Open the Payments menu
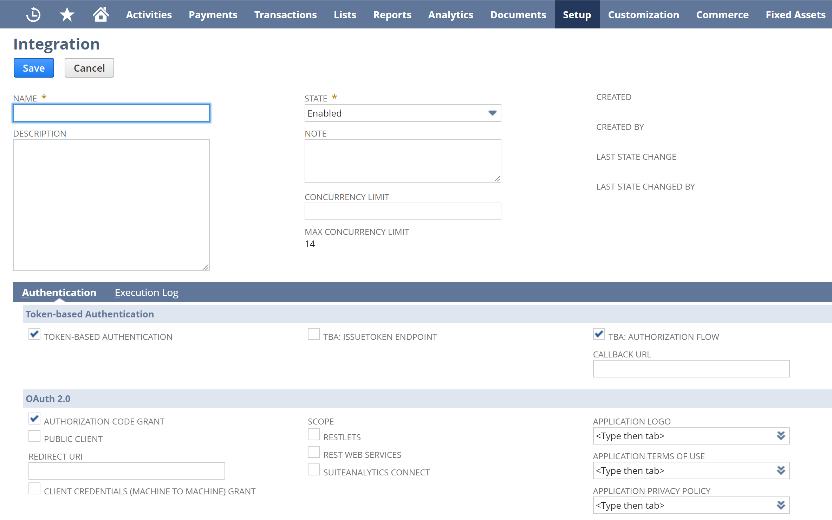Image resolution: width=832 pixels, height=520 pixels. (x=213, y=14)
